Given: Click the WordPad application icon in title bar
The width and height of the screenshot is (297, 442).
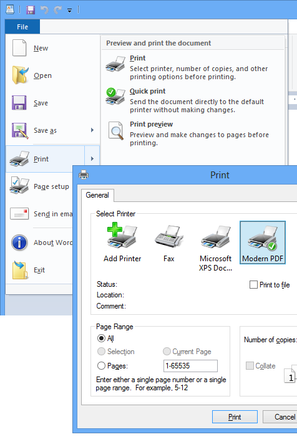Looking at the screenshot, I should pos(10,9).
